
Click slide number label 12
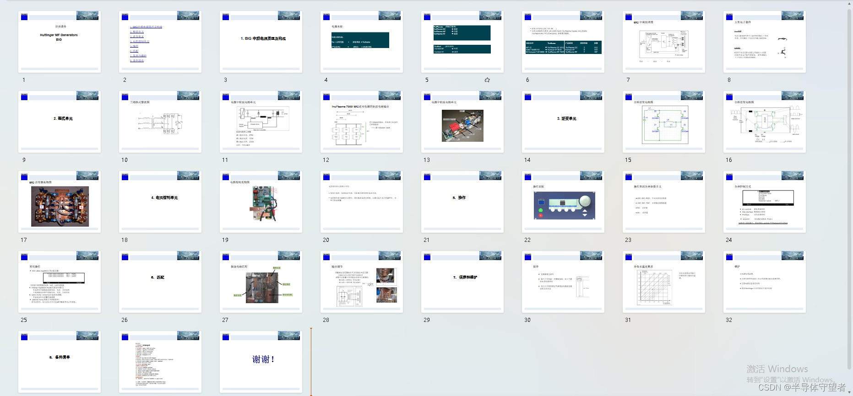click(326, 160)
